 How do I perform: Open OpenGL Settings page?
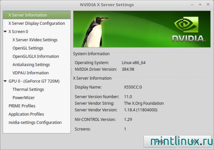tap(28, 48)
